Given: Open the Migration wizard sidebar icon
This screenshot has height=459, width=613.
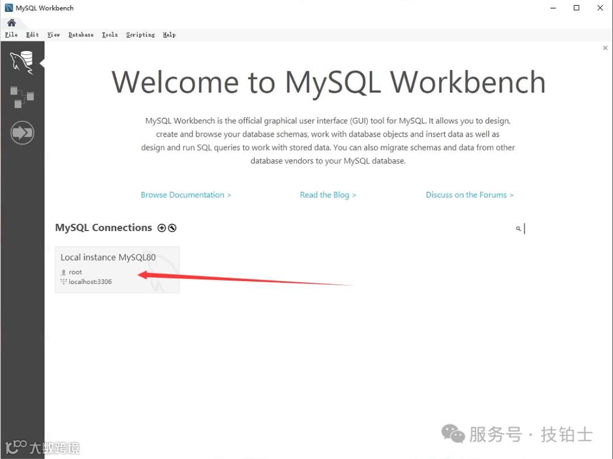Looking at the screenshot, I should tap(22, 133).
